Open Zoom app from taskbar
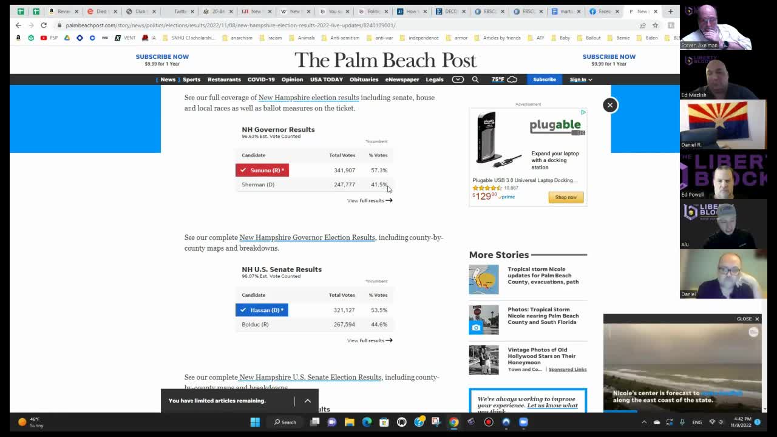Image resolution: width=777 pixels, height=437 pixels. click(x=523, y=422)
